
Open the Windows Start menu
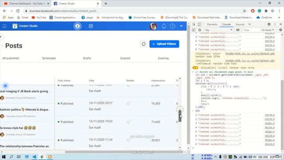[x=4, y=157]
